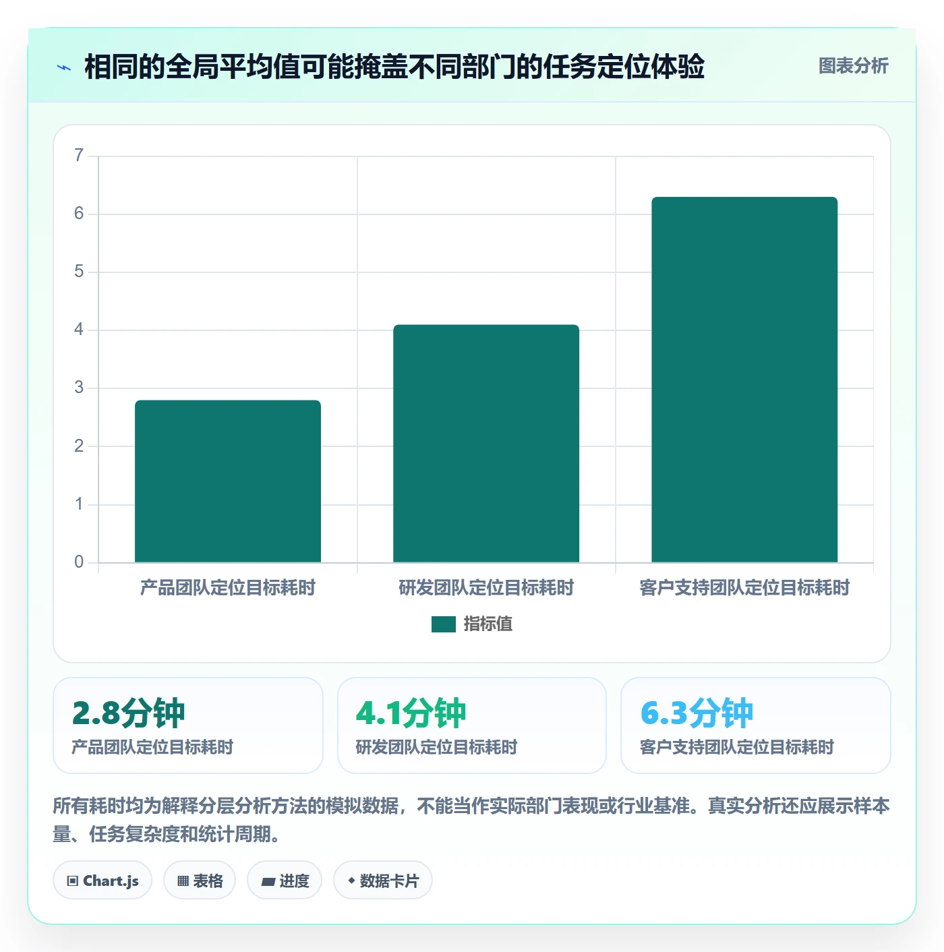Click the y-axis tick label 0
Viewport: 944px width, 952px height.
tap(79, 562)
